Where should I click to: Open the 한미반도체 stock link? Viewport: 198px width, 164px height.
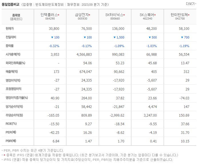(179, 15)
